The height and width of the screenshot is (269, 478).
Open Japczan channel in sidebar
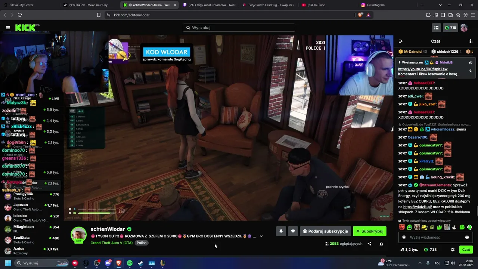point(32,207)
